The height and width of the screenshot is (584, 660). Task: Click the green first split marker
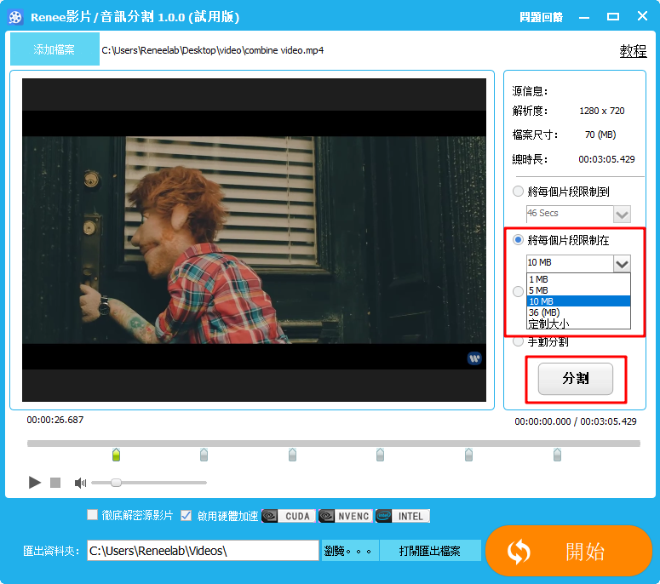(116, 455)
